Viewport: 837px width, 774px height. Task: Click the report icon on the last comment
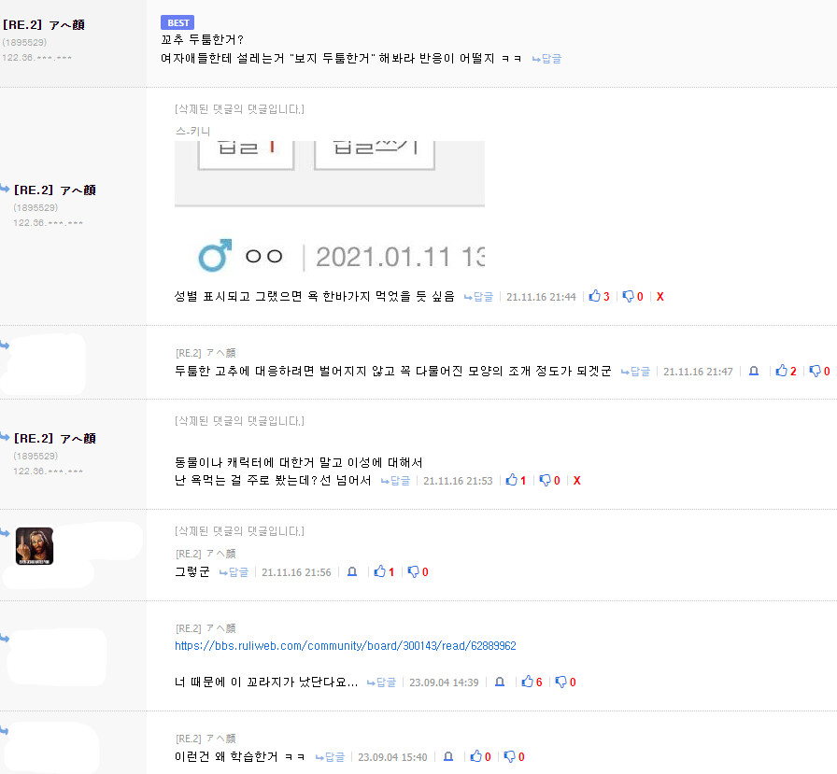click(x=449, y=757)
